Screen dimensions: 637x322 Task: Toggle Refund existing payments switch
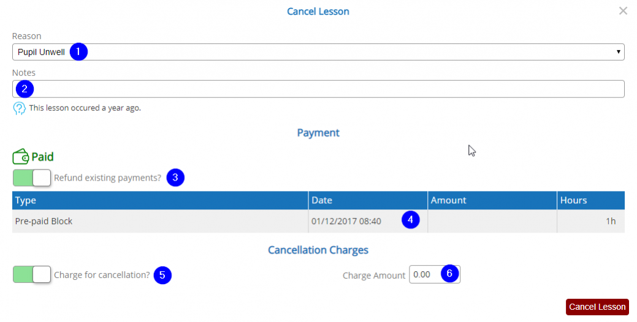pos(32,178)
